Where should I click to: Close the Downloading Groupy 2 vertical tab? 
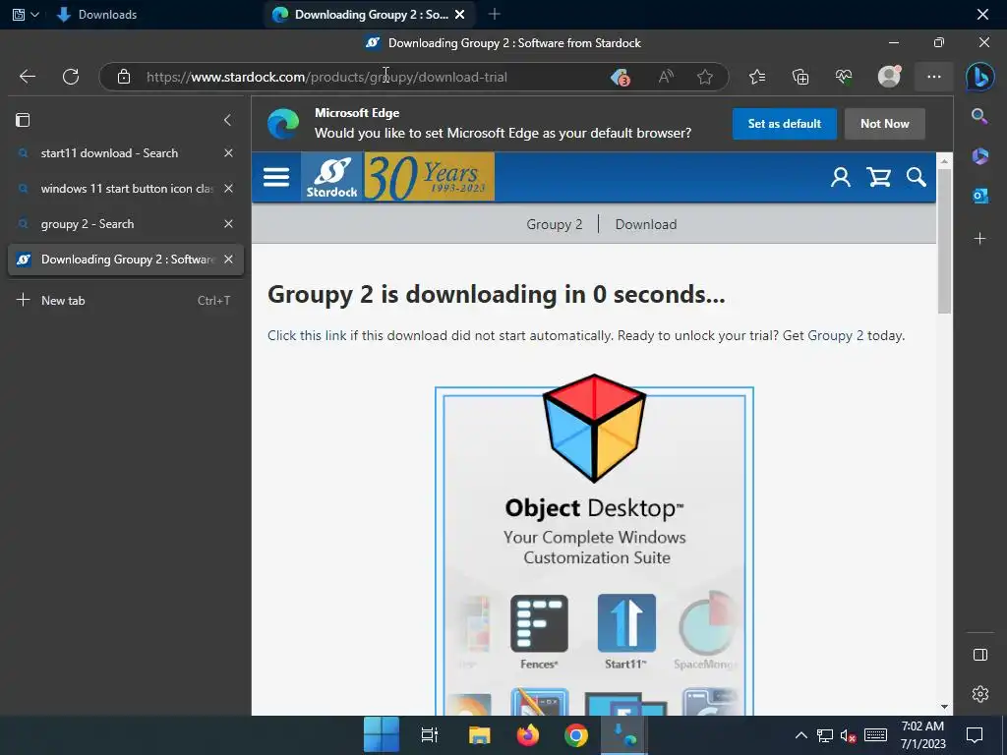pos(228,260)
